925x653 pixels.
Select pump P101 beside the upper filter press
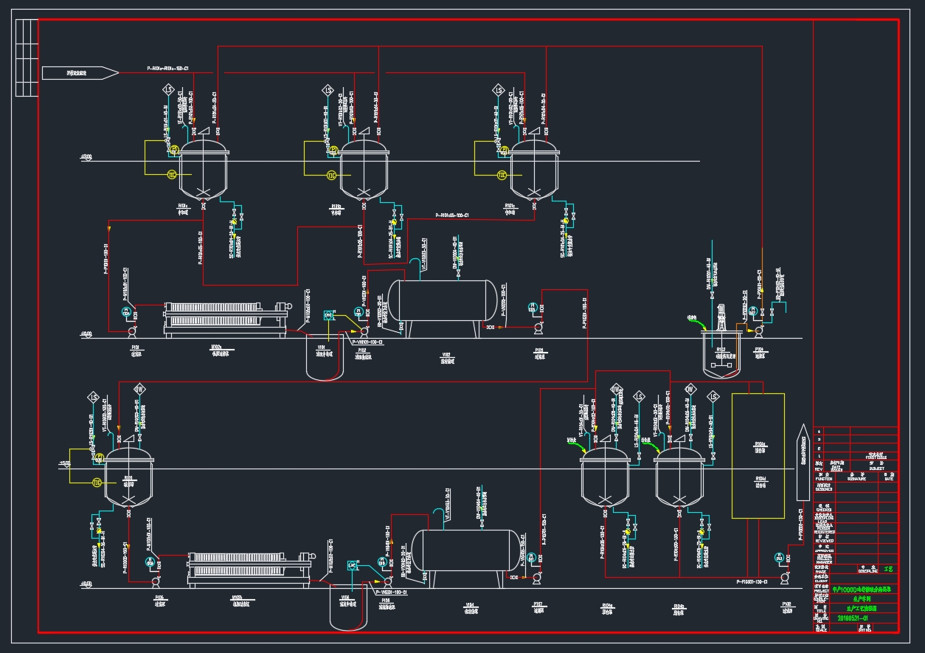[x=134, y=331]
